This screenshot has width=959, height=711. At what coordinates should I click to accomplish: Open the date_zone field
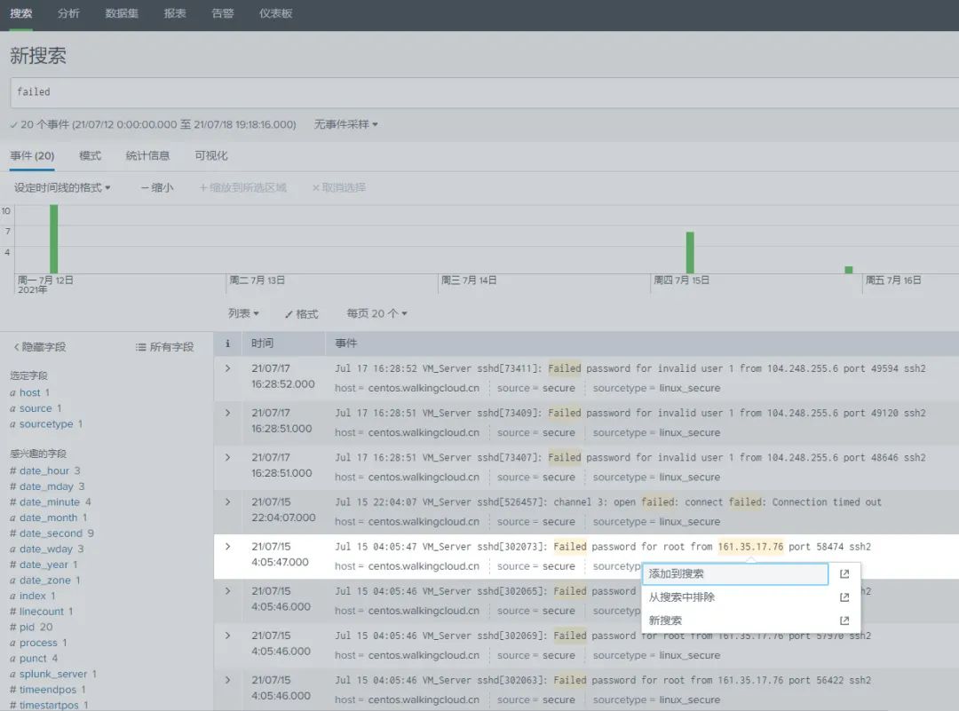point(44,581)
